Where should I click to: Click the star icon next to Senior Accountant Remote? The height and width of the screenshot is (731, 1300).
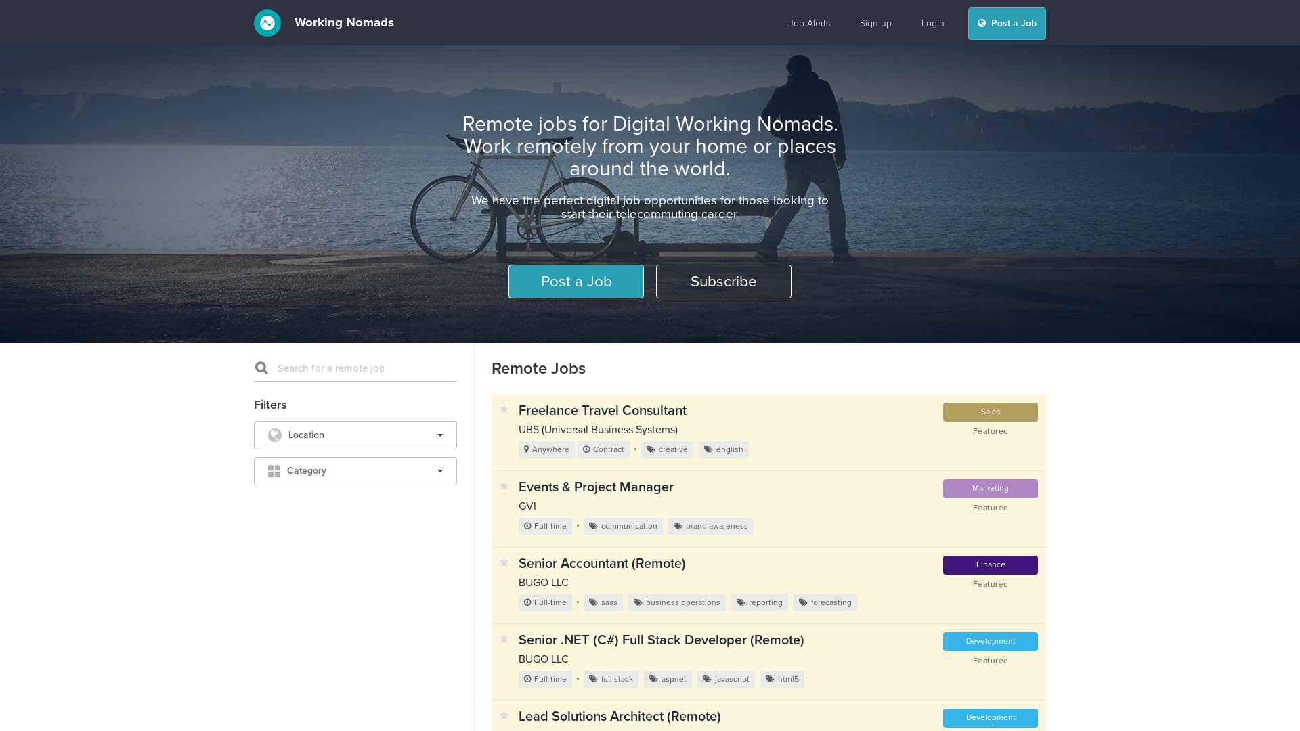[x=504, y=563]
